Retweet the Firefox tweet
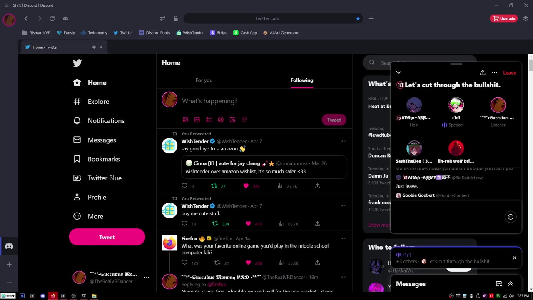 [217, 262]
